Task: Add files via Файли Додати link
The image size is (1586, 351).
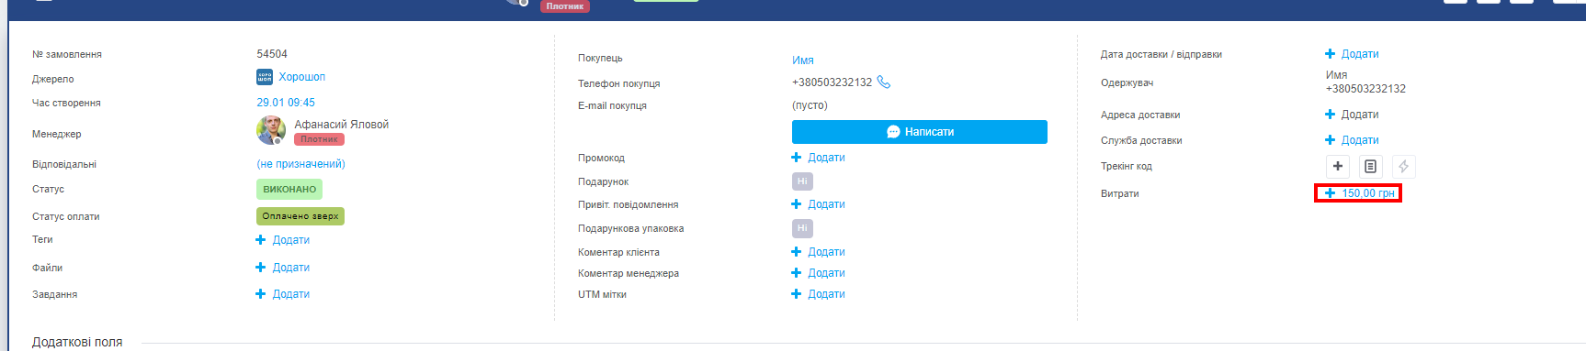Action: 290,268
